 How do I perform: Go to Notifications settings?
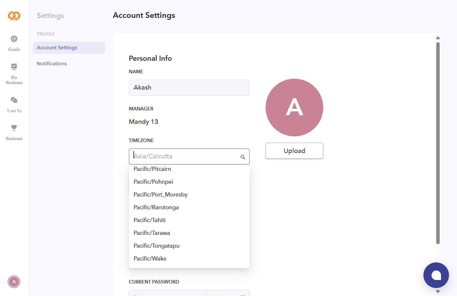[52, 64]
